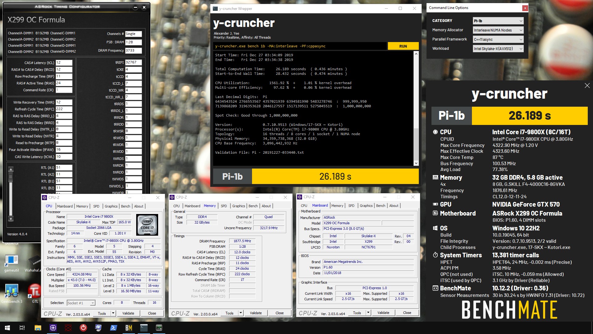The width and height of the screenshot is (593, 334).
Task: Open Task View from the taskbar
Action: click(22, 328)
